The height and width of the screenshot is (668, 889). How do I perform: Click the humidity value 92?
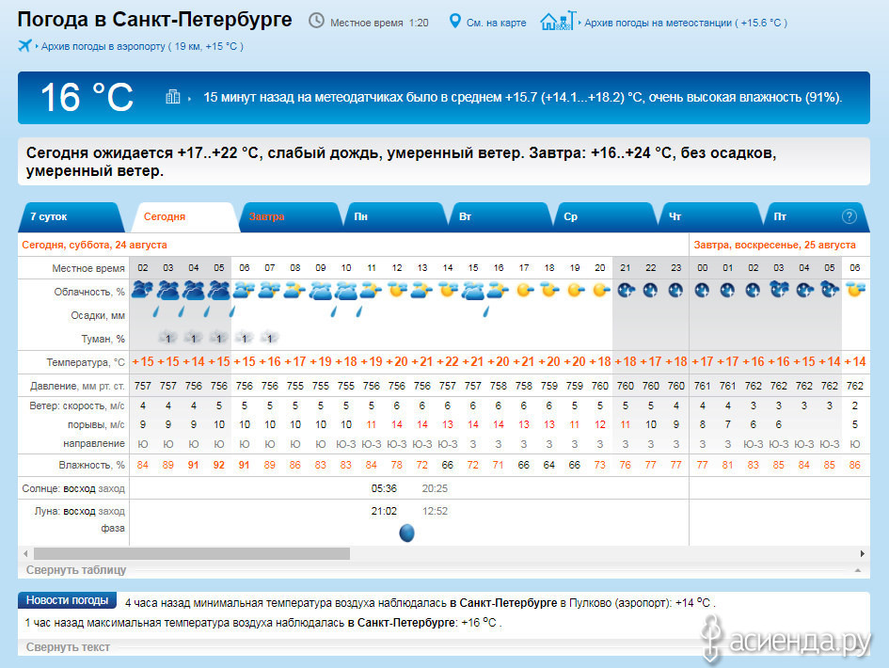point(219,465)
